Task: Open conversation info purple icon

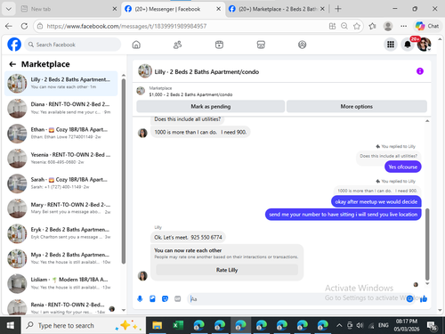Action: point(420,71)
